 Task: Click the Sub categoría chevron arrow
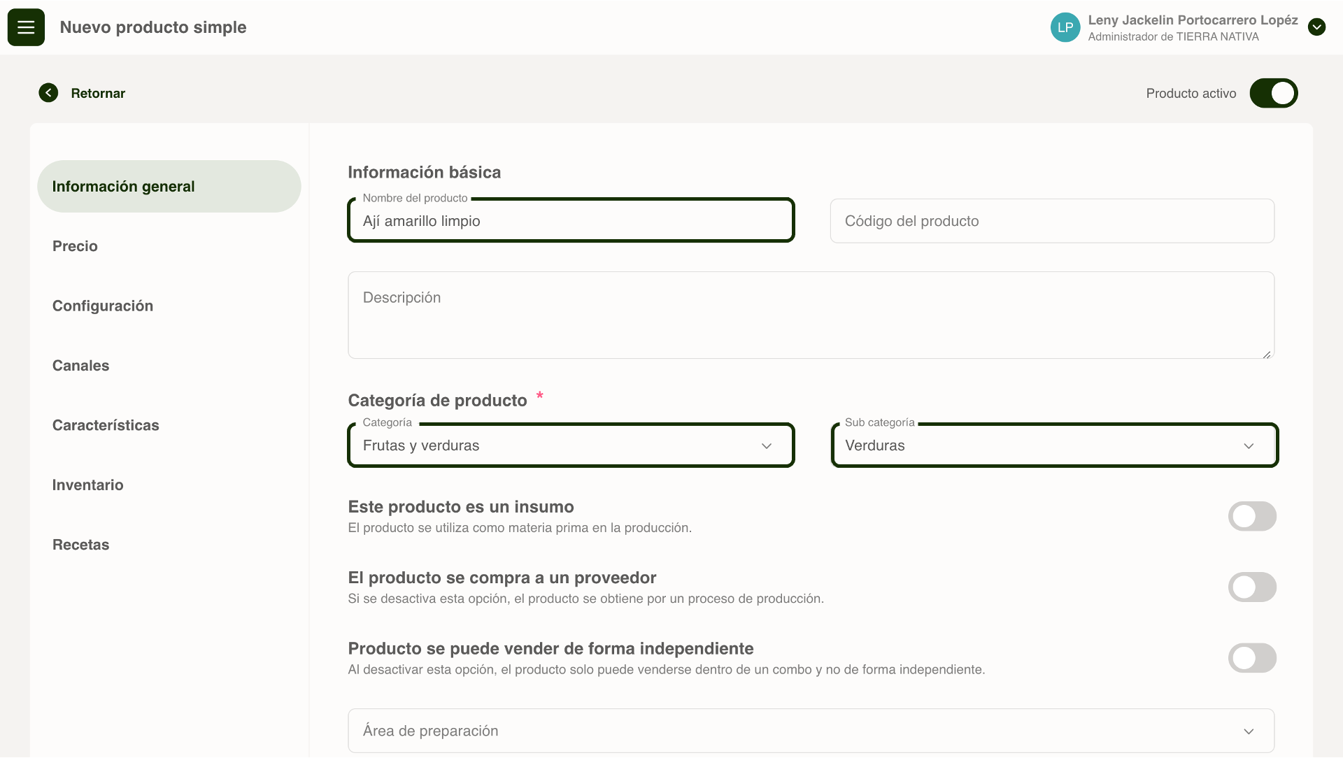click(1249, 446)
